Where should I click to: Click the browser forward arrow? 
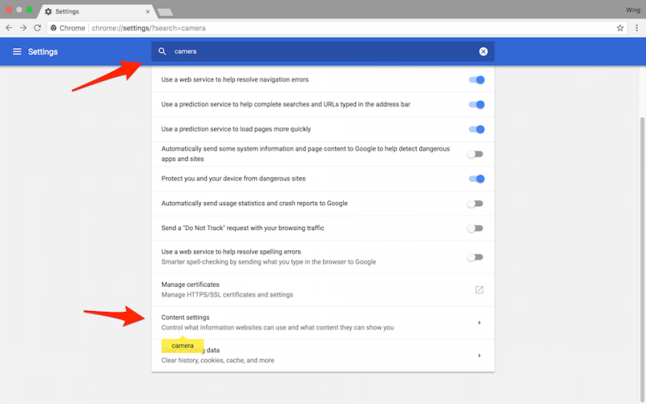click(x=23, y=27)
